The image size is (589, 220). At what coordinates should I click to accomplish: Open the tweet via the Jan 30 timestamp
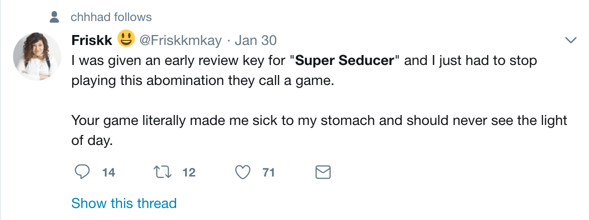[255, 40]
